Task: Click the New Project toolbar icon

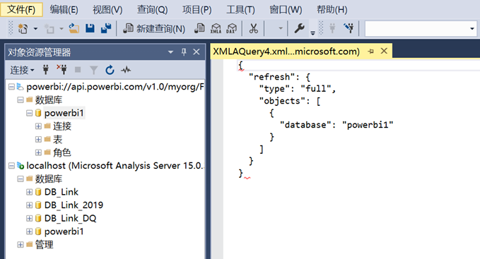Action: point(23,29)
